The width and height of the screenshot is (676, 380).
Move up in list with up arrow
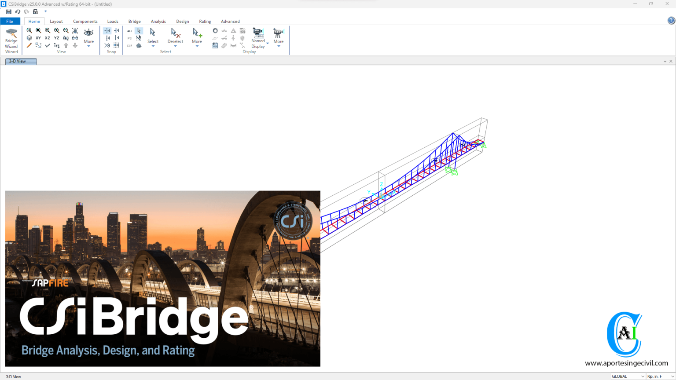66,45
